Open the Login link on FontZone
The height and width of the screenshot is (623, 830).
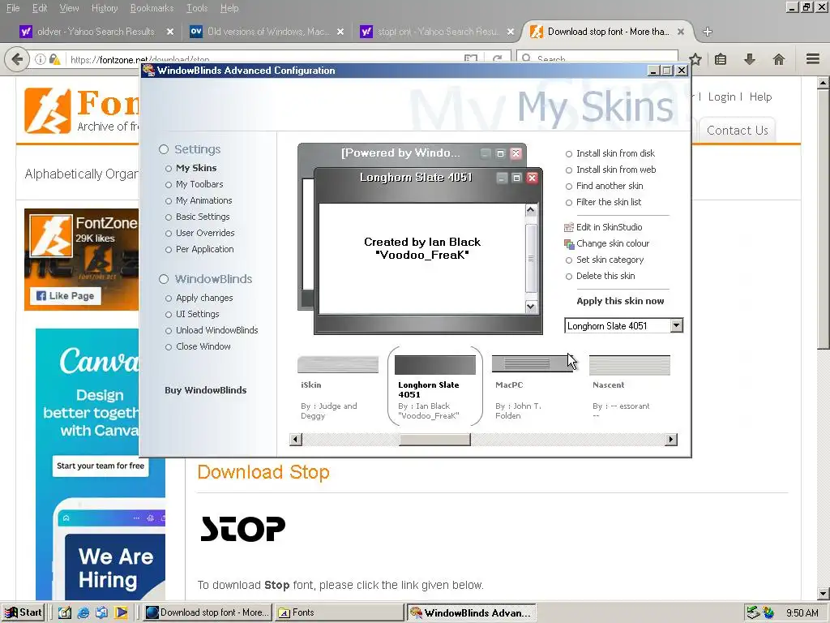point(721,97)
